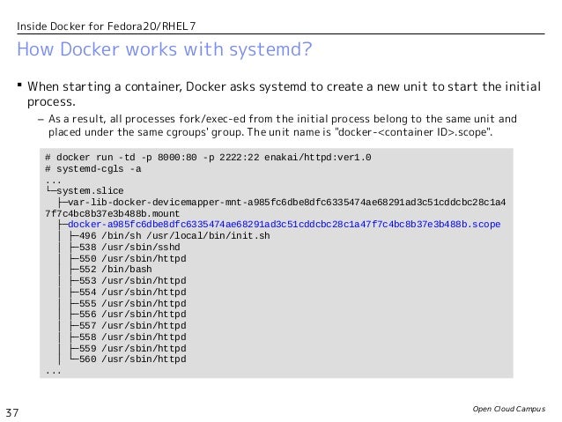Click the slide number '37'
Image resolution: width=562 pixels, height=422 pixels.
(12, 412)
